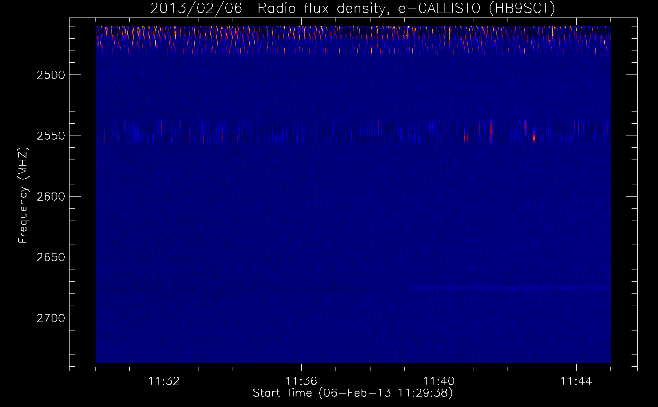The width and height of the screenshot is (658, 407).
Task: Click the 11:40 time tick label
Action: [439, 381]
